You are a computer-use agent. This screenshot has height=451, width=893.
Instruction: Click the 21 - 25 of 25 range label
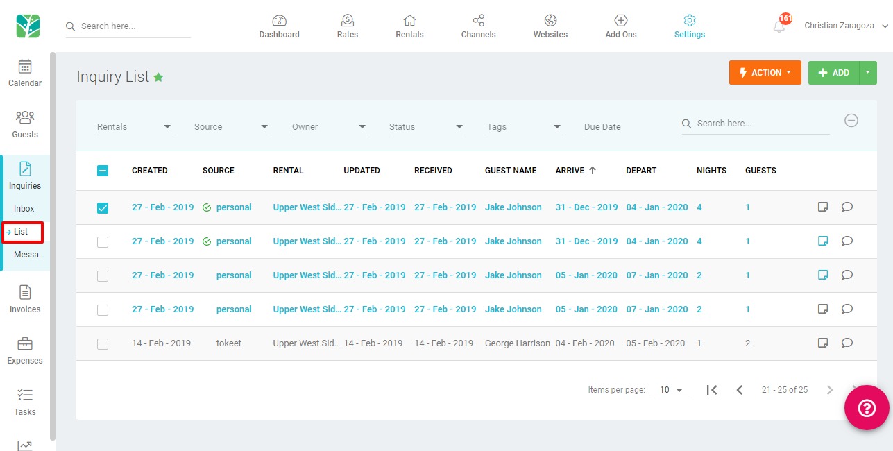785,390
